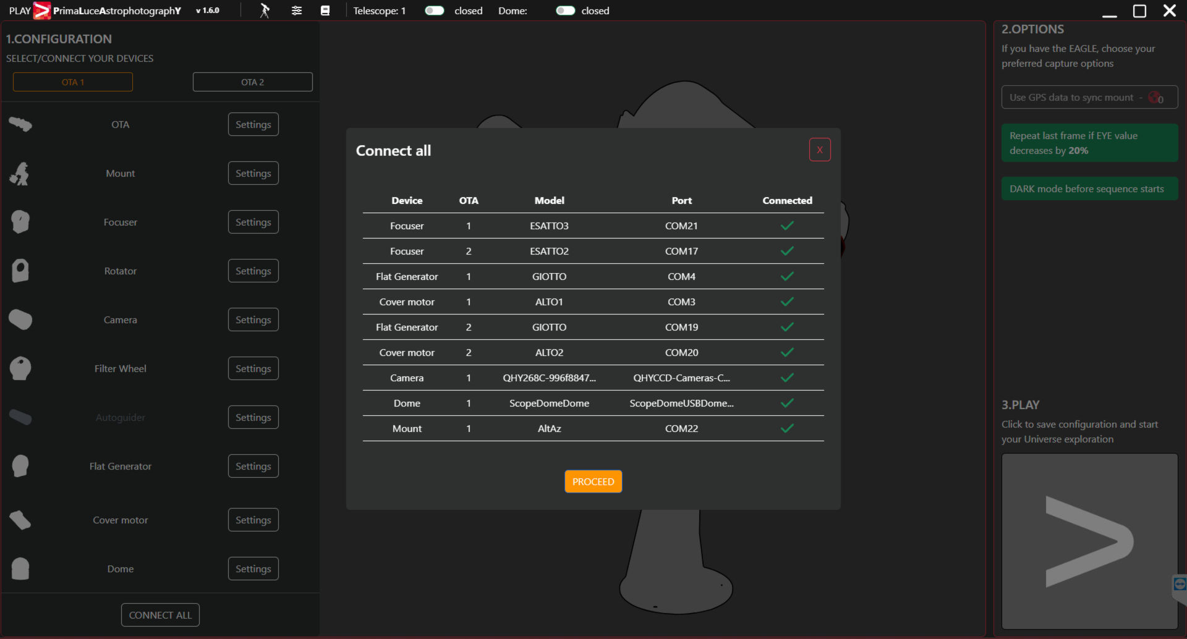This screenshot has height=639, width=1187.
Task: Click the TeamViewer side tab icon
Action: coord(1180,584)
